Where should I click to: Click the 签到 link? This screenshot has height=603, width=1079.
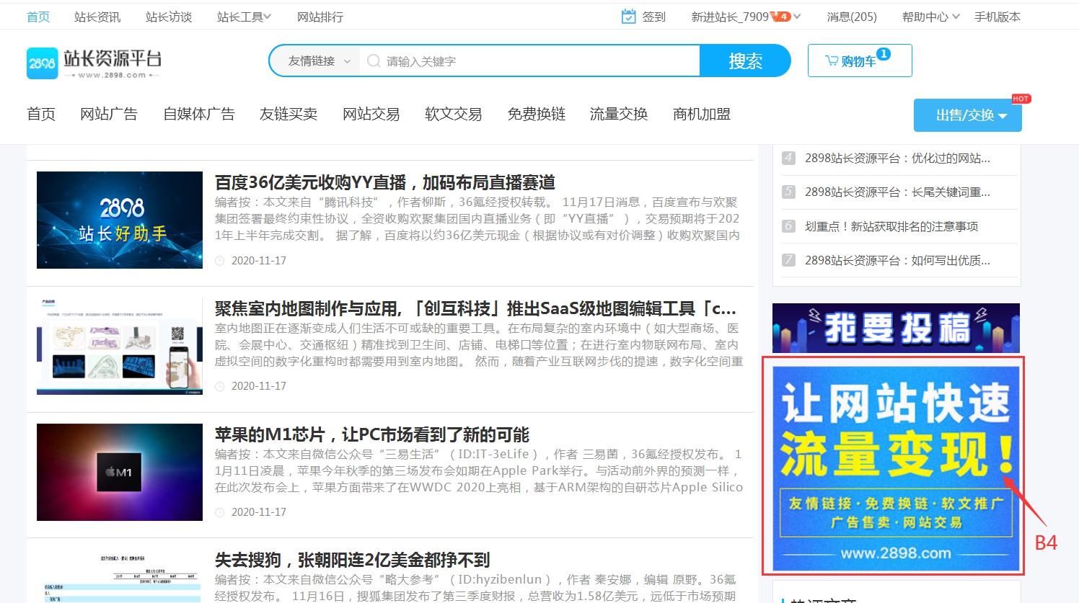(x=654, y=17)
